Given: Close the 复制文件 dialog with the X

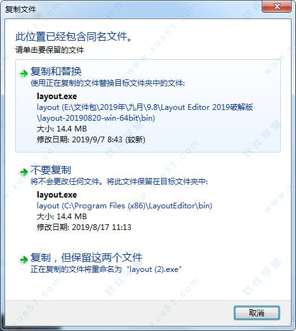Looking at the screenshot, I should 276,7.
